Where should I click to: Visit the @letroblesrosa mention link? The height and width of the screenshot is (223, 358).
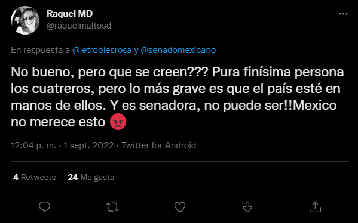pyautogui.click(x=102, y=50)
